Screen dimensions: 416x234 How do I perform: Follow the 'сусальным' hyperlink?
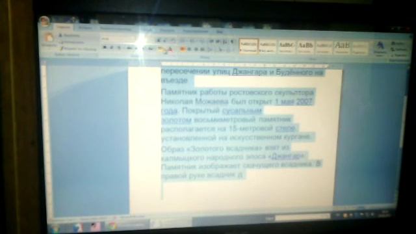[242, 110]
